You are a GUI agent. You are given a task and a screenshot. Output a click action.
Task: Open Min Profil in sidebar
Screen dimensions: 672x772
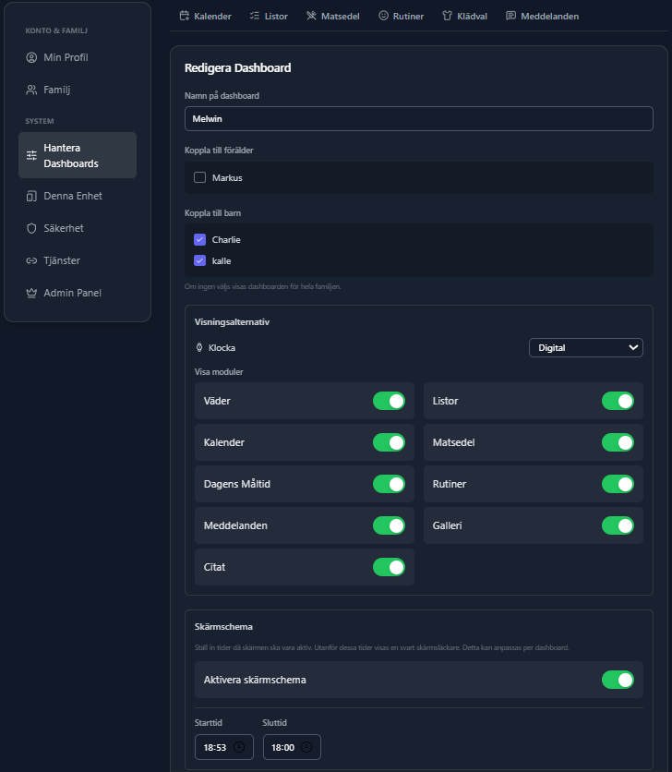pyautogui.click(x=66, y=57)
